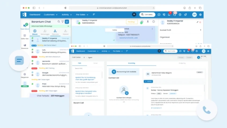Image resolution: width=227 pixels, height=128 pixels.
Task: Click the blue new chat square button
Action: pos(67,22)
